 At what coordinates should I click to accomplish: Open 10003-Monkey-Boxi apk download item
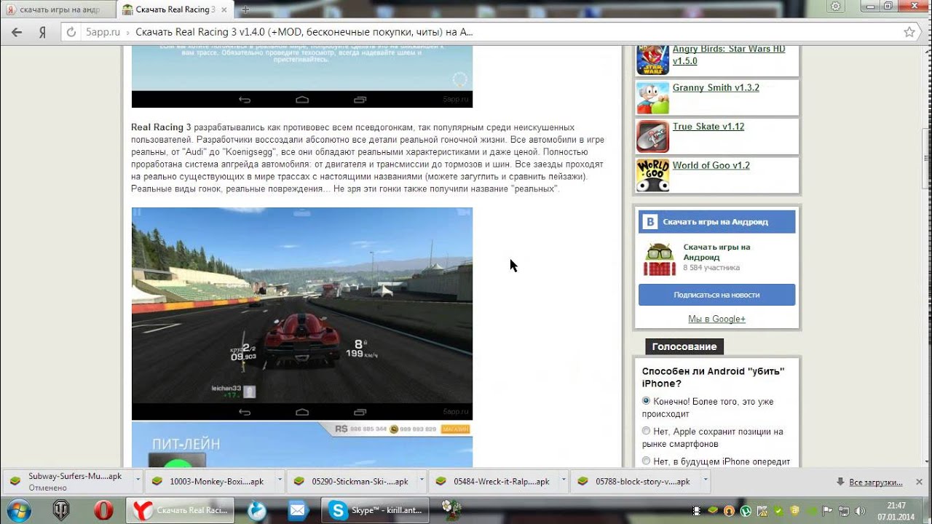pos(209,481)
